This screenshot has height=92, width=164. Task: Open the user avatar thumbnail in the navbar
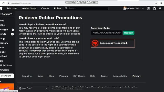click(x=125, y=8)
